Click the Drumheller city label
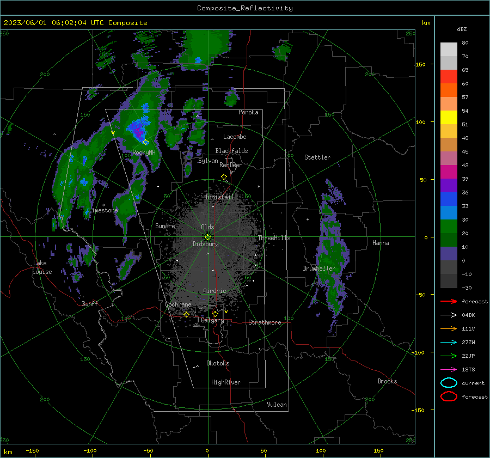 (319, 268)
